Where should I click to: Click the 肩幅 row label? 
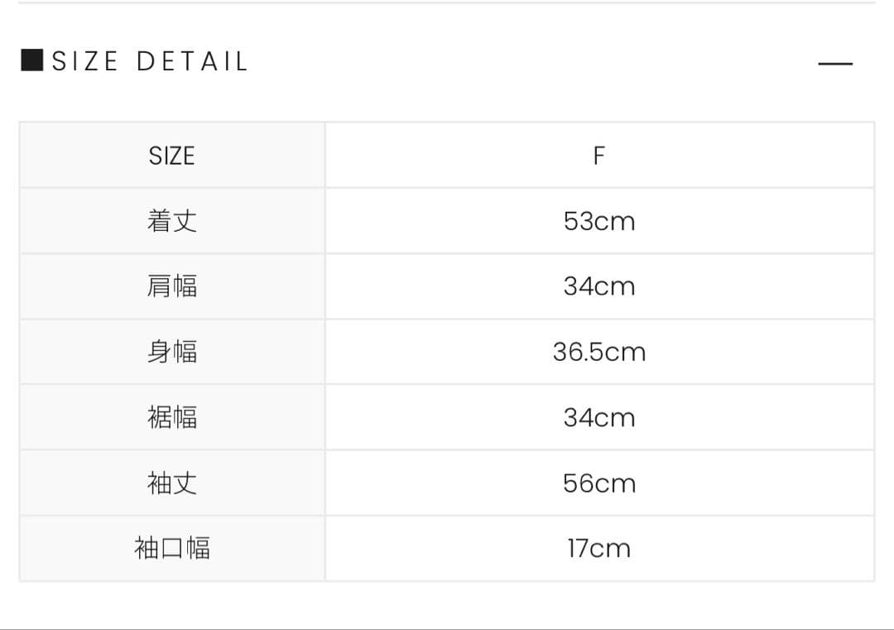171,286
